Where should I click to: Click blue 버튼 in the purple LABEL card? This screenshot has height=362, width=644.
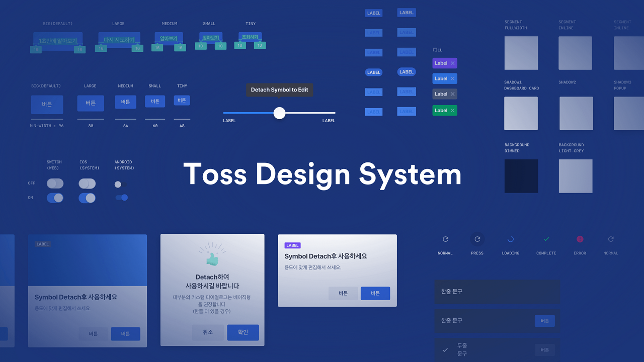coord(375,293)
